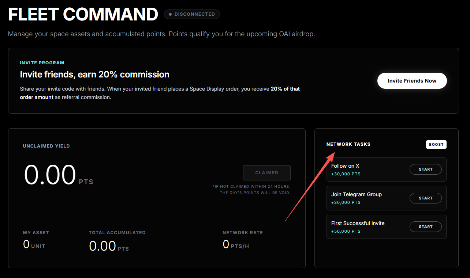Start the Join Telegram Group task

point(425,198)
